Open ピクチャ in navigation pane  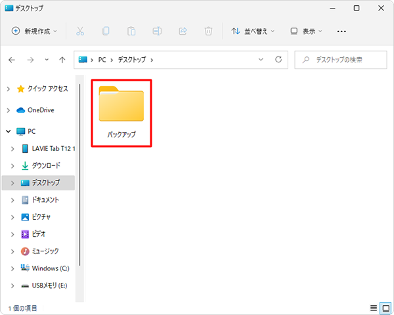(x=41, y=217)
